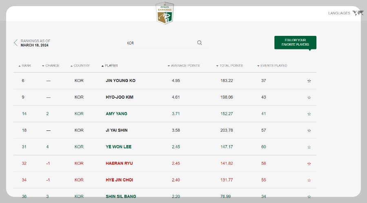Click Jin Young Ko's 4.95 average points

tap(176, 81)
